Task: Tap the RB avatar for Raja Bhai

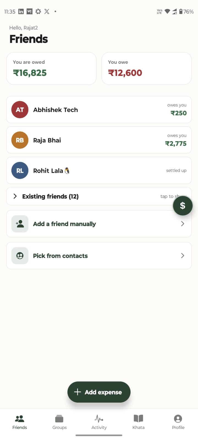Action: pyautogui.click(x=20, y=140)
